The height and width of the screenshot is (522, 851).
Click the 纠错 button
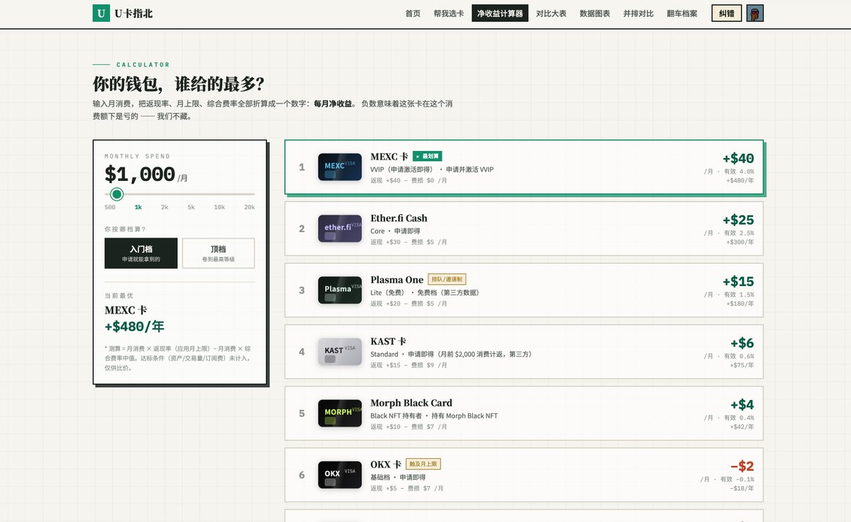pyautogui.click(x=727, y=13)
